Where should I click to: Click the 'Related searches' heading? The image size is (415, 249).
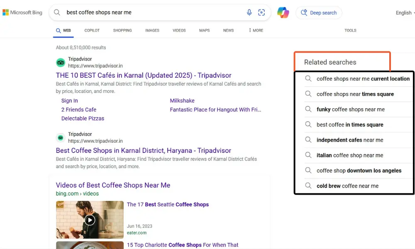[x=330, y=62]
